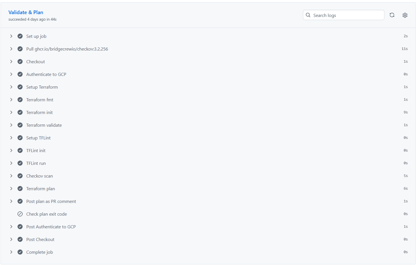Select the 'Terraform fmt' step label
Image resolution: width=418 pixels, height=265 pixels.
pyautogui.click(x=40, y=100)
